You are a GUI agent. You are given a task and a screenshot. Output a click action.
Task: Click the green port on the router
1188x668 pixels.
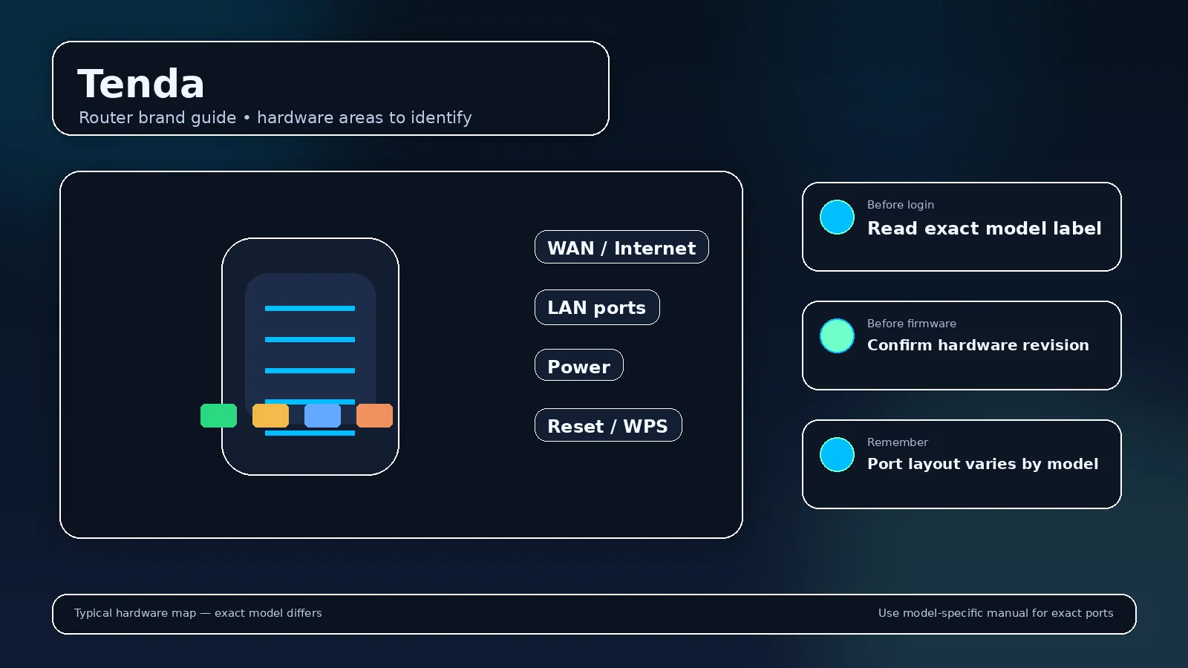(218, 416)
